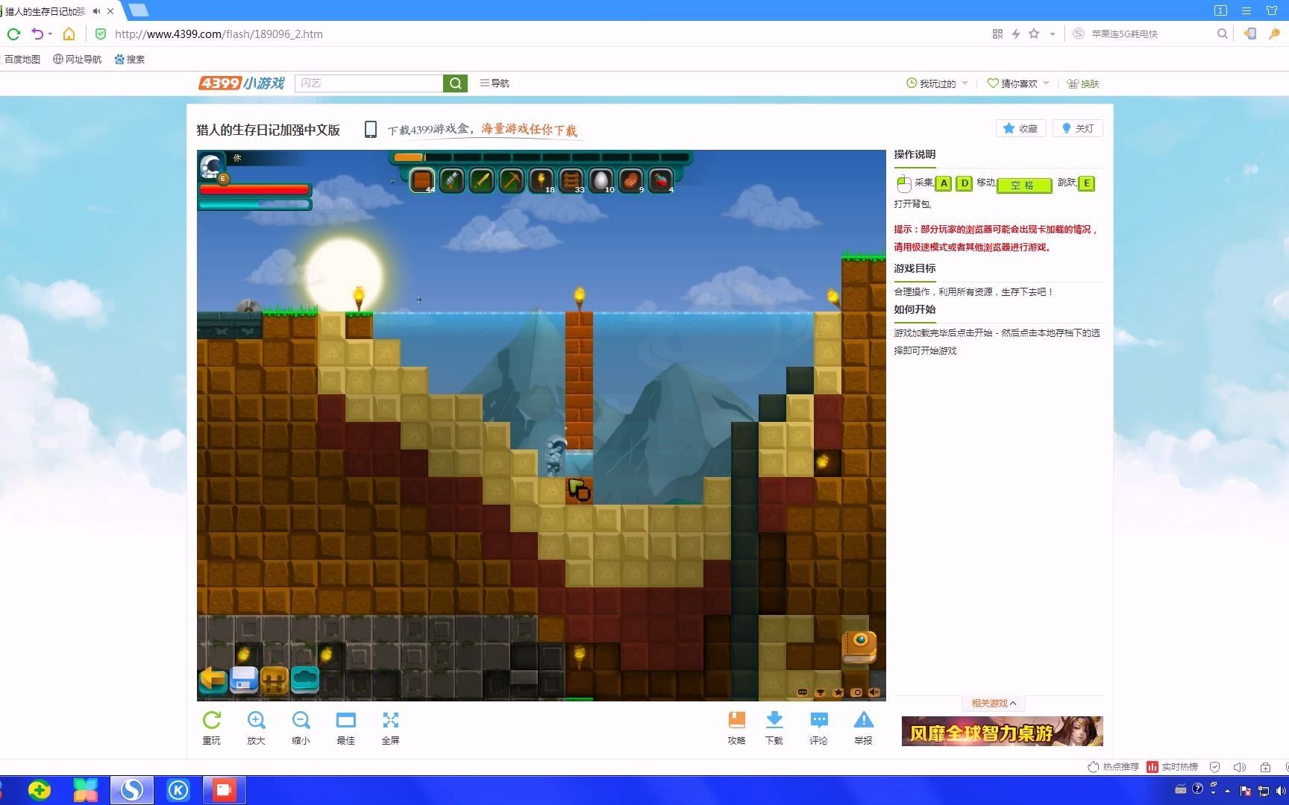
Task: Click the 4399小游戏 logo
Action: 242,83
